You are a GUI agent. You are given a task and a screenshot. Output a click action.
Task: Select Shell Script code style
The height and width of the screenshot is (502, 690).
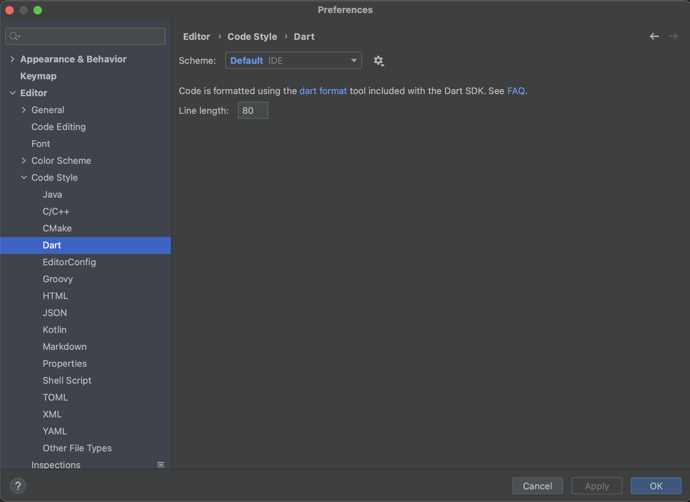pos(67,380)
